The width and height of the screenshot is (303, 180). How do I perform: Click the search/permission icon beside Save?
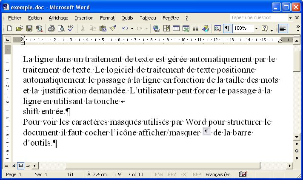pos(39,28)
